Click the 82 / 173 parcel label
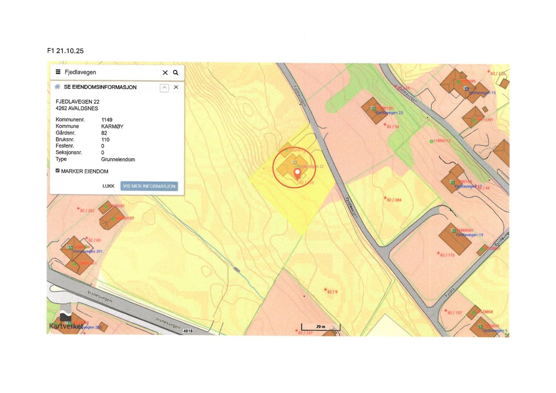 coord(447,255)
